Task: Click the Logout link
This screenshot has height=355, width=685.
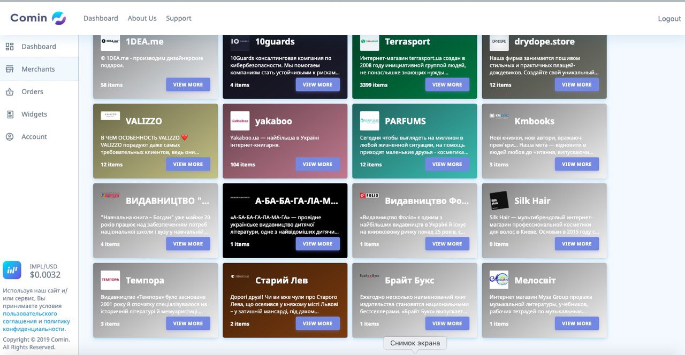Action: point(669,19)
